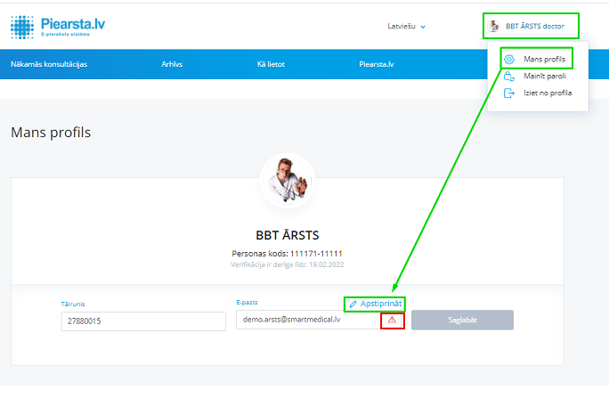Go to the Arhīvs tab
609x398 pixels.
[174, 65]
